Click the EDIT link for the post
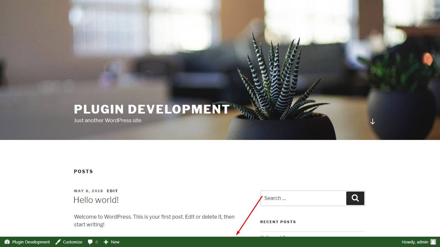The height and width of the screenshot is (247, 440). pyautogui.click(x=112, y=191)
